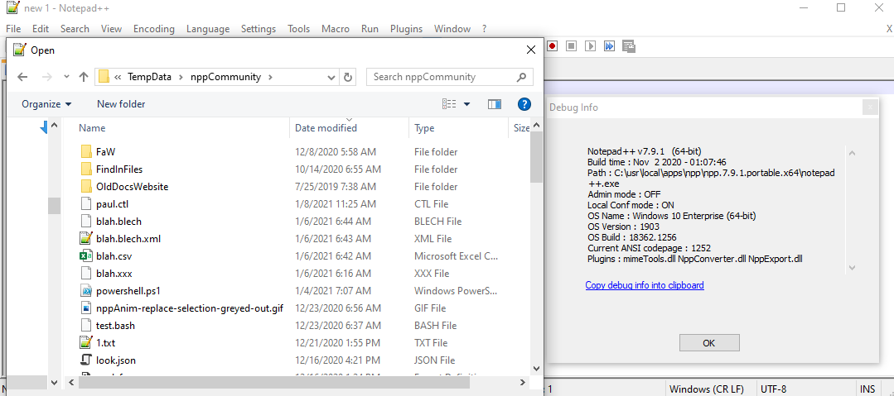Copy debug info into clipboard link
Viewport: 894px width, 396px height.
(645, 285)
